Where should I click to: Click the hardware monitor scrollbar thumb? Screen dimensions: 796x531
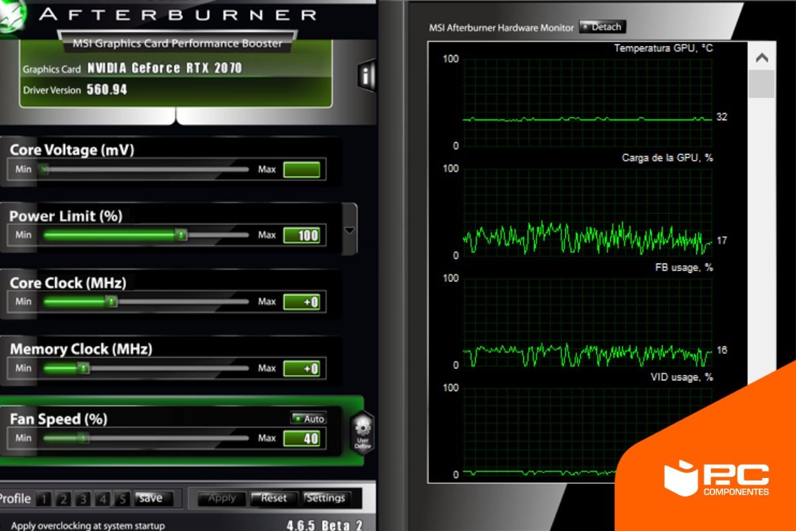click(x=762, y=84)
